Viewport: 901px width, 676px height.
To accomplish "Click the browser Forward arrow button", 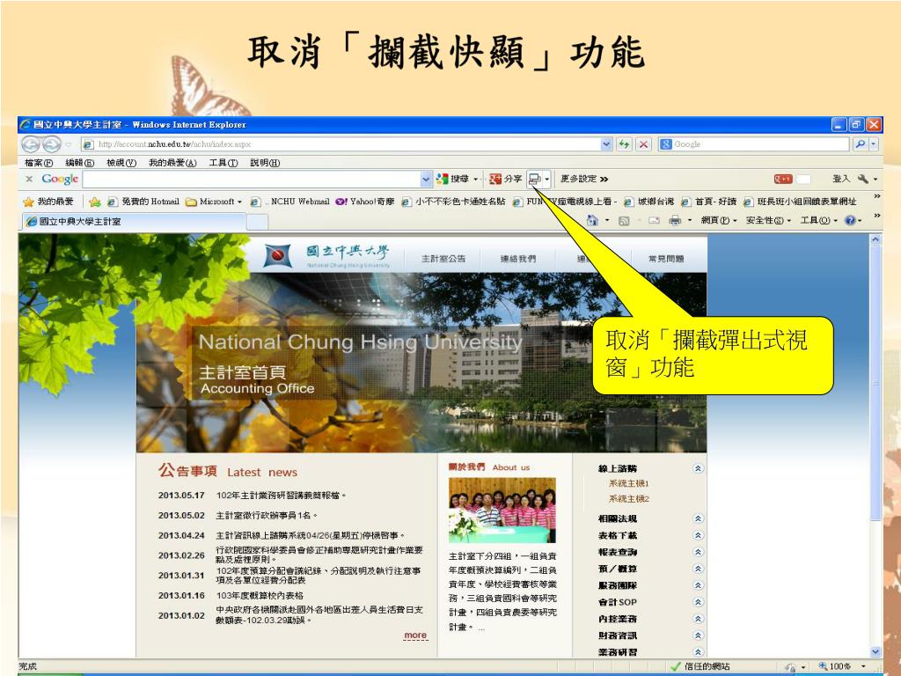I will pos(52,143).
